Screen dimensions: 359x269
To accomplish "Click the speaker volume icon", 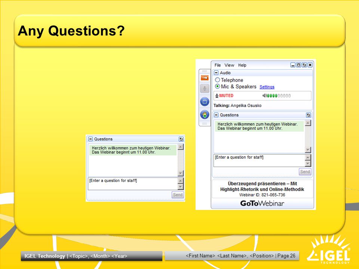I will coord(264,96).
